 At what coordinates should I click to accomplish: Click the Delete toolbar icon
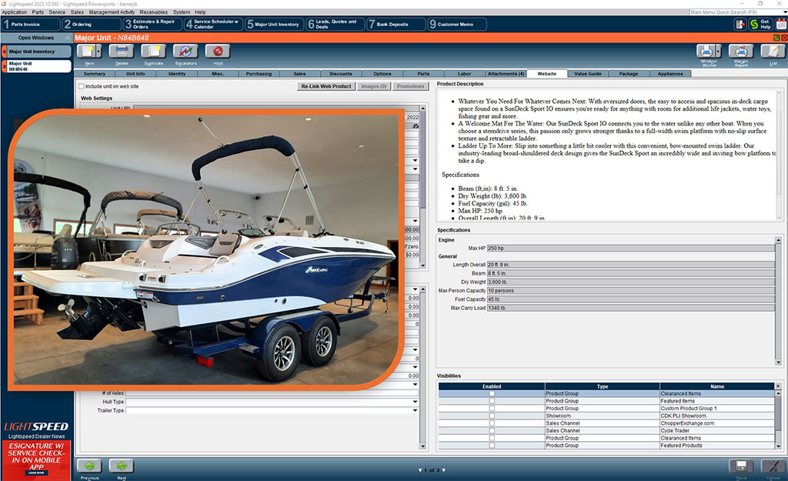(122, 52)
